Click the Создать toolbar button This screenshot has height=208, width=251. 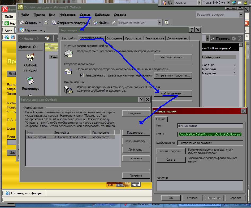[29, 23]
